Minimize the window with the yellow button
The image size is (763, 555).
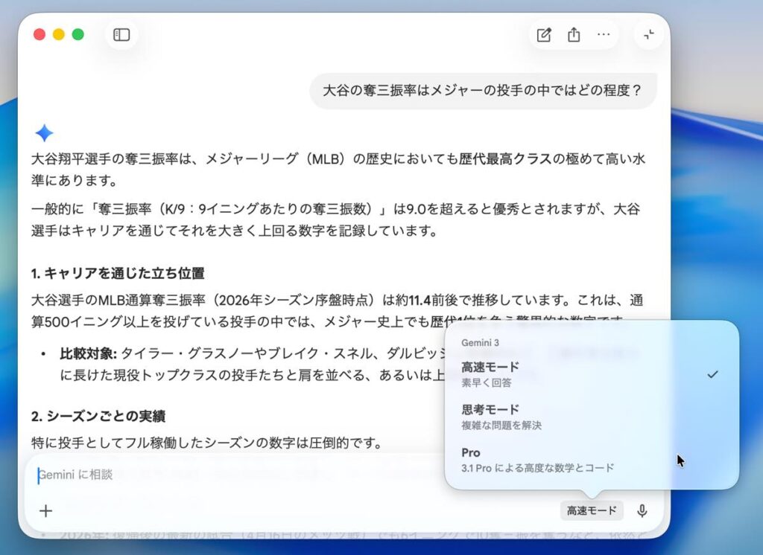[58, 35]
